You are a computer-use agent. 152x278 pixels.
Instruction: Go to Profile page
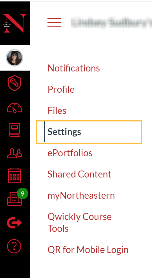(61, 89)
